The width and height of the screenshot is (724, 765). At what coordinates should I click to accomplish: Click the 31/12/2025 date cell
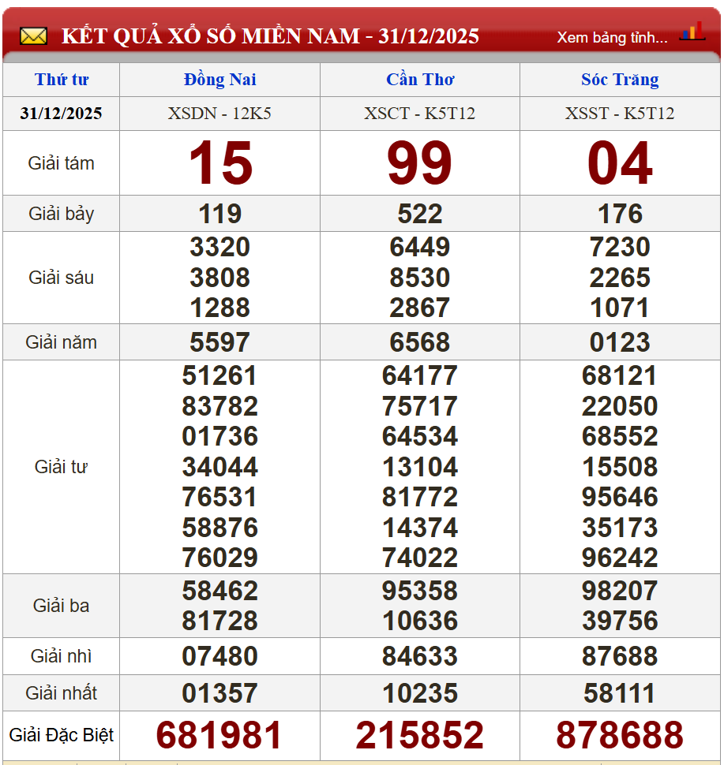(62, 114)
